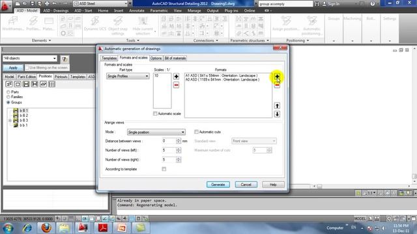This screenshot has width=417, height=234.
Task: Click the Windows Start orb
Action: point(8,227)
